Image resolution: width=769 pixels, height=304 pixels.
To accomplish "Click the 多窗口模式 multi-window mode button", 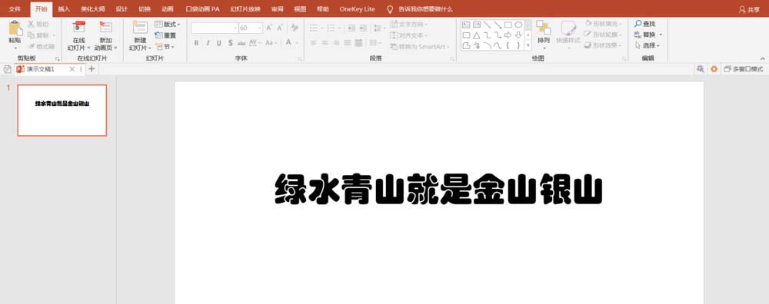I will 744,69.
